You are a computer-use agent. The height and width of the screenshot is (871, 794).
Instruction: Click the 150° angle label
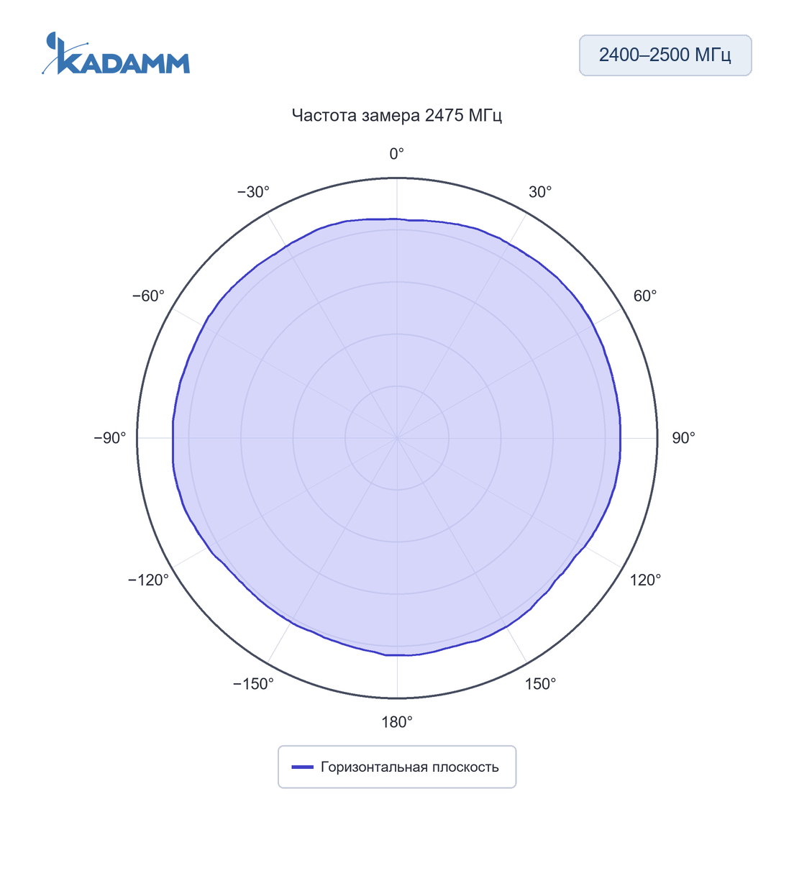540,684
